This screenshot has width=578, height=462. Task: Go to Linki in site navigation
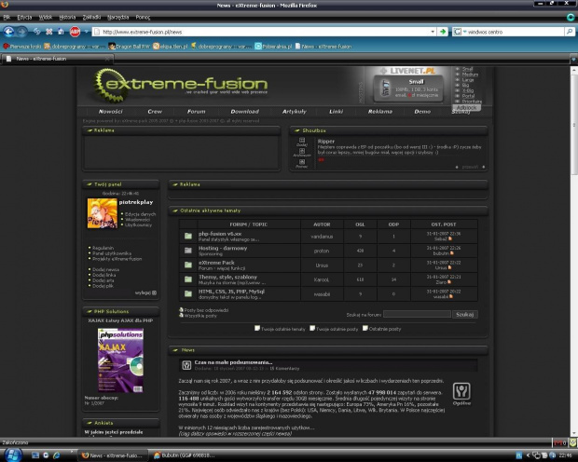coord(337,111)
